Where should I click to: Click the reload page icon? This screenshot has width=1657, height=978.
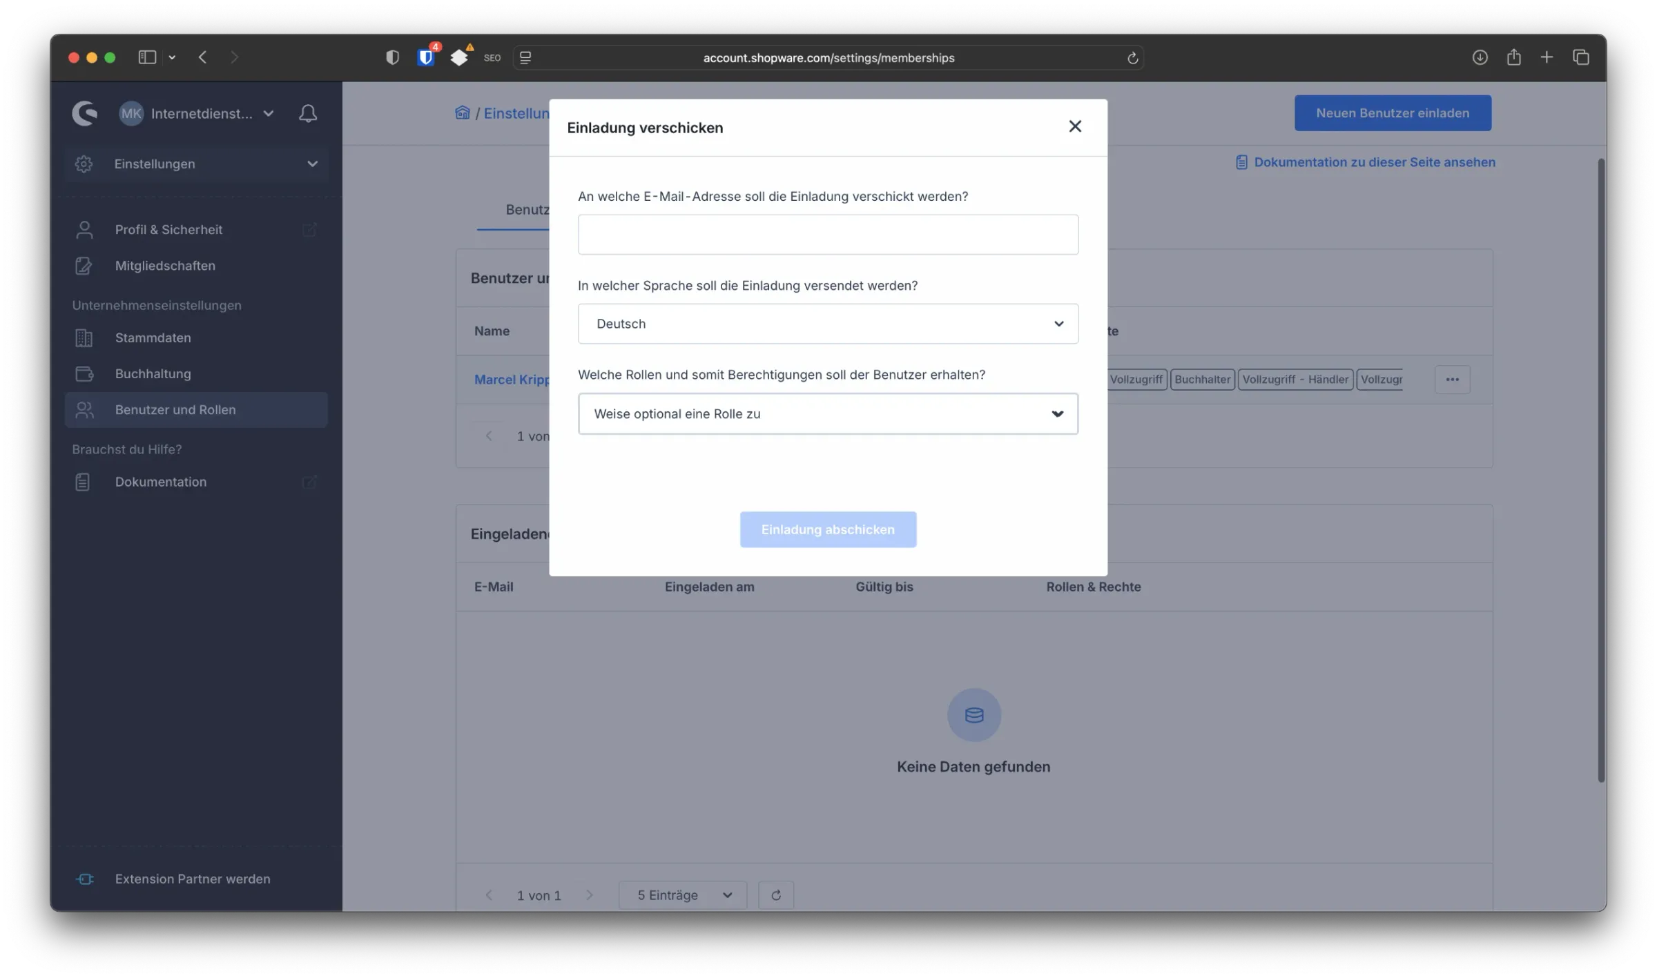click(1132, 59)
